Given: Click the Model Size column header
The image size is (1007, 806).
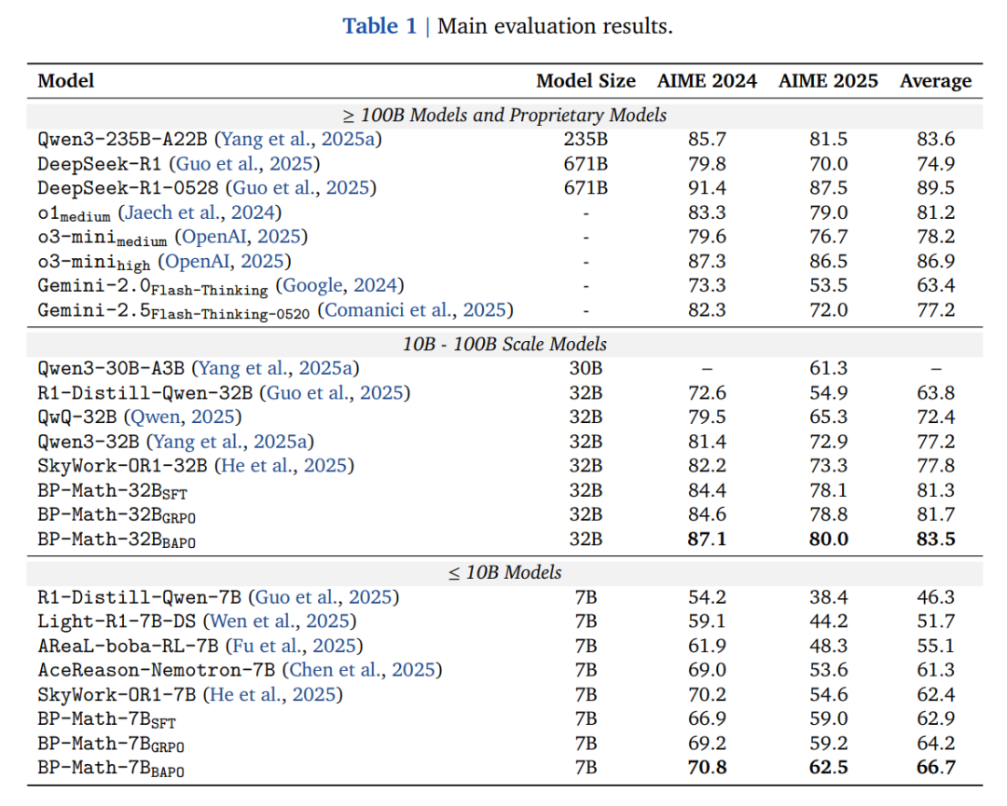Looking at the screenshot, I should 586,81.
